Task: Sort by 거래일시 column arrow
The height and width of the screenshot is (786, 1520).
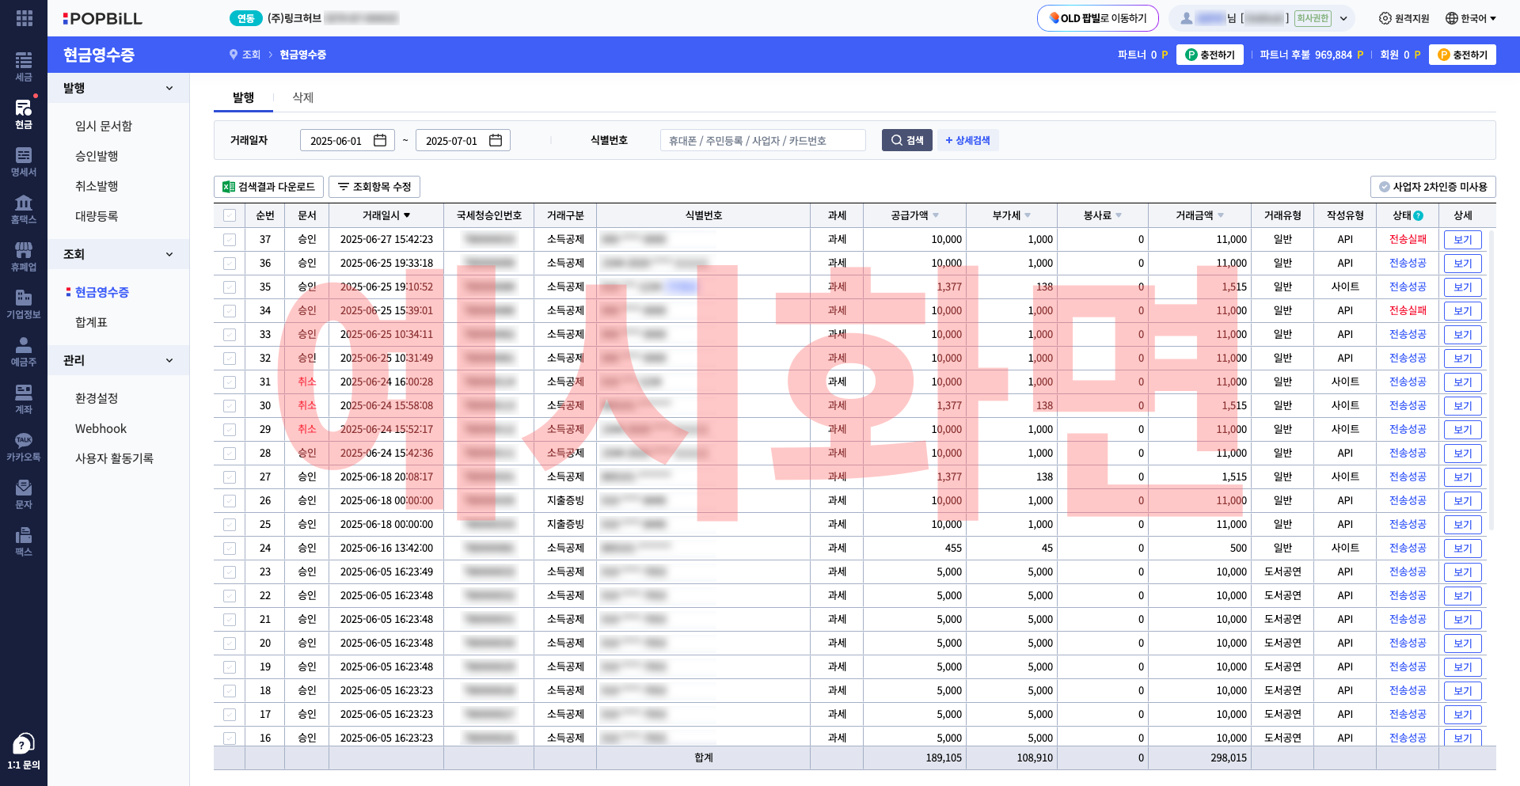Action: (407, 215)
